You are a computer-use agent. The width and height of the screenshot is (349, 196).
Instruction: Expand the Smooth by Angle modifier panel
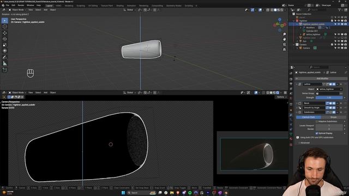297,108
